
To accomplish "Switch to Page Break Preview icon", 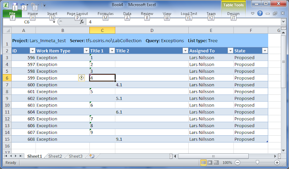I will 216,162.
